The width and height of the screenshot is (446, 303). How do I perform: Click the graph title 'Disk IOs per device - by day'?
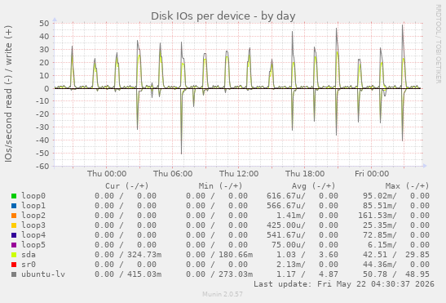tap(223, 16)
